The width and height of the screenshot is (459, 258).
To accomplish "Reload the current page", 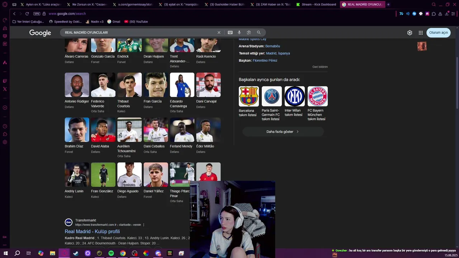I will [x=27, y=14].
